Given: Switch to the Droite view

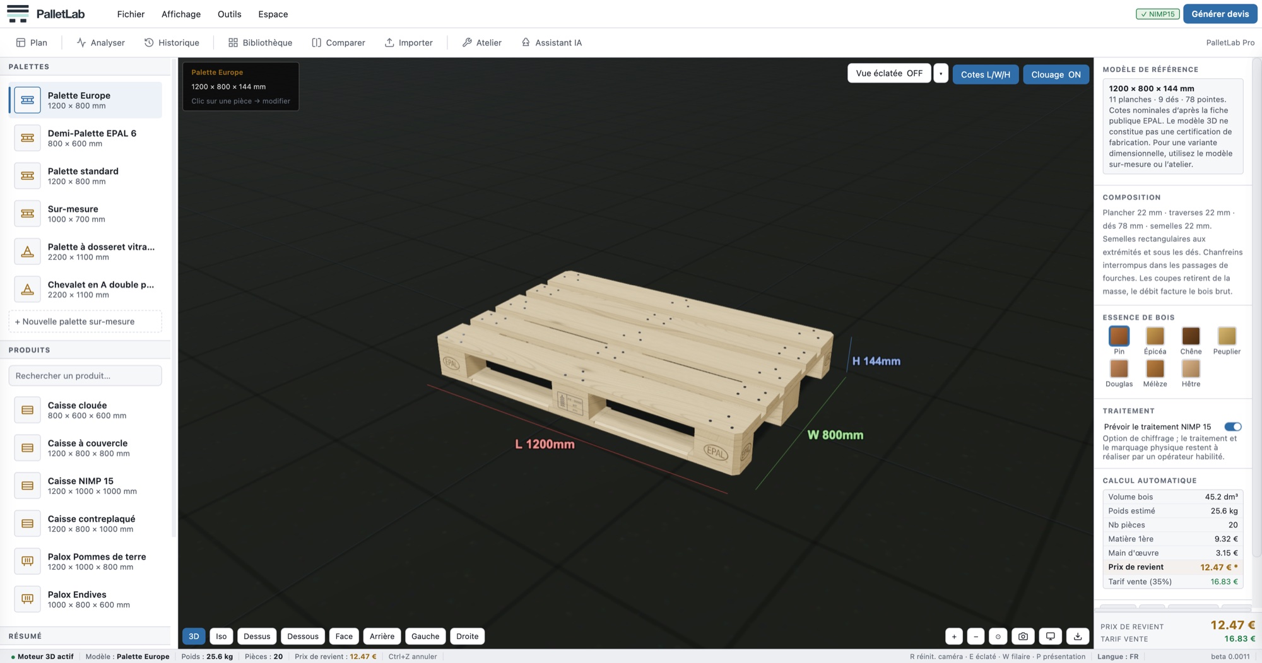Looking at the screenshot, I should pos(468,637).
